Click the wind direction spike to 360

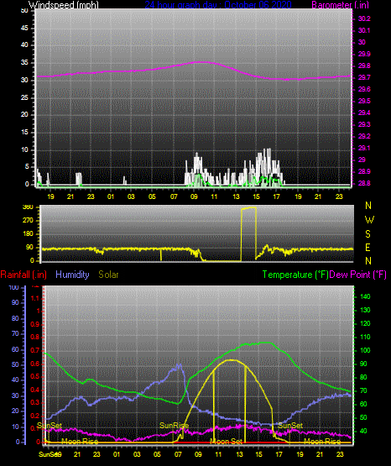pos(248,208)
